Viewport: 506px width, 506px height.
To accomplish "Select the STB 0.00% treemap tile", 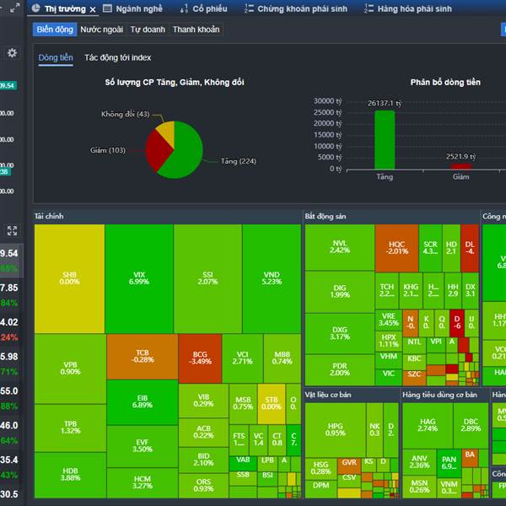I will click(x=272, y=404).
